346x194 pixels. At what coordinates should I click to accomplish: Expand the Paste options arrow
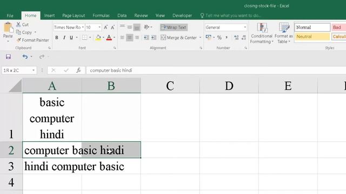8,41
